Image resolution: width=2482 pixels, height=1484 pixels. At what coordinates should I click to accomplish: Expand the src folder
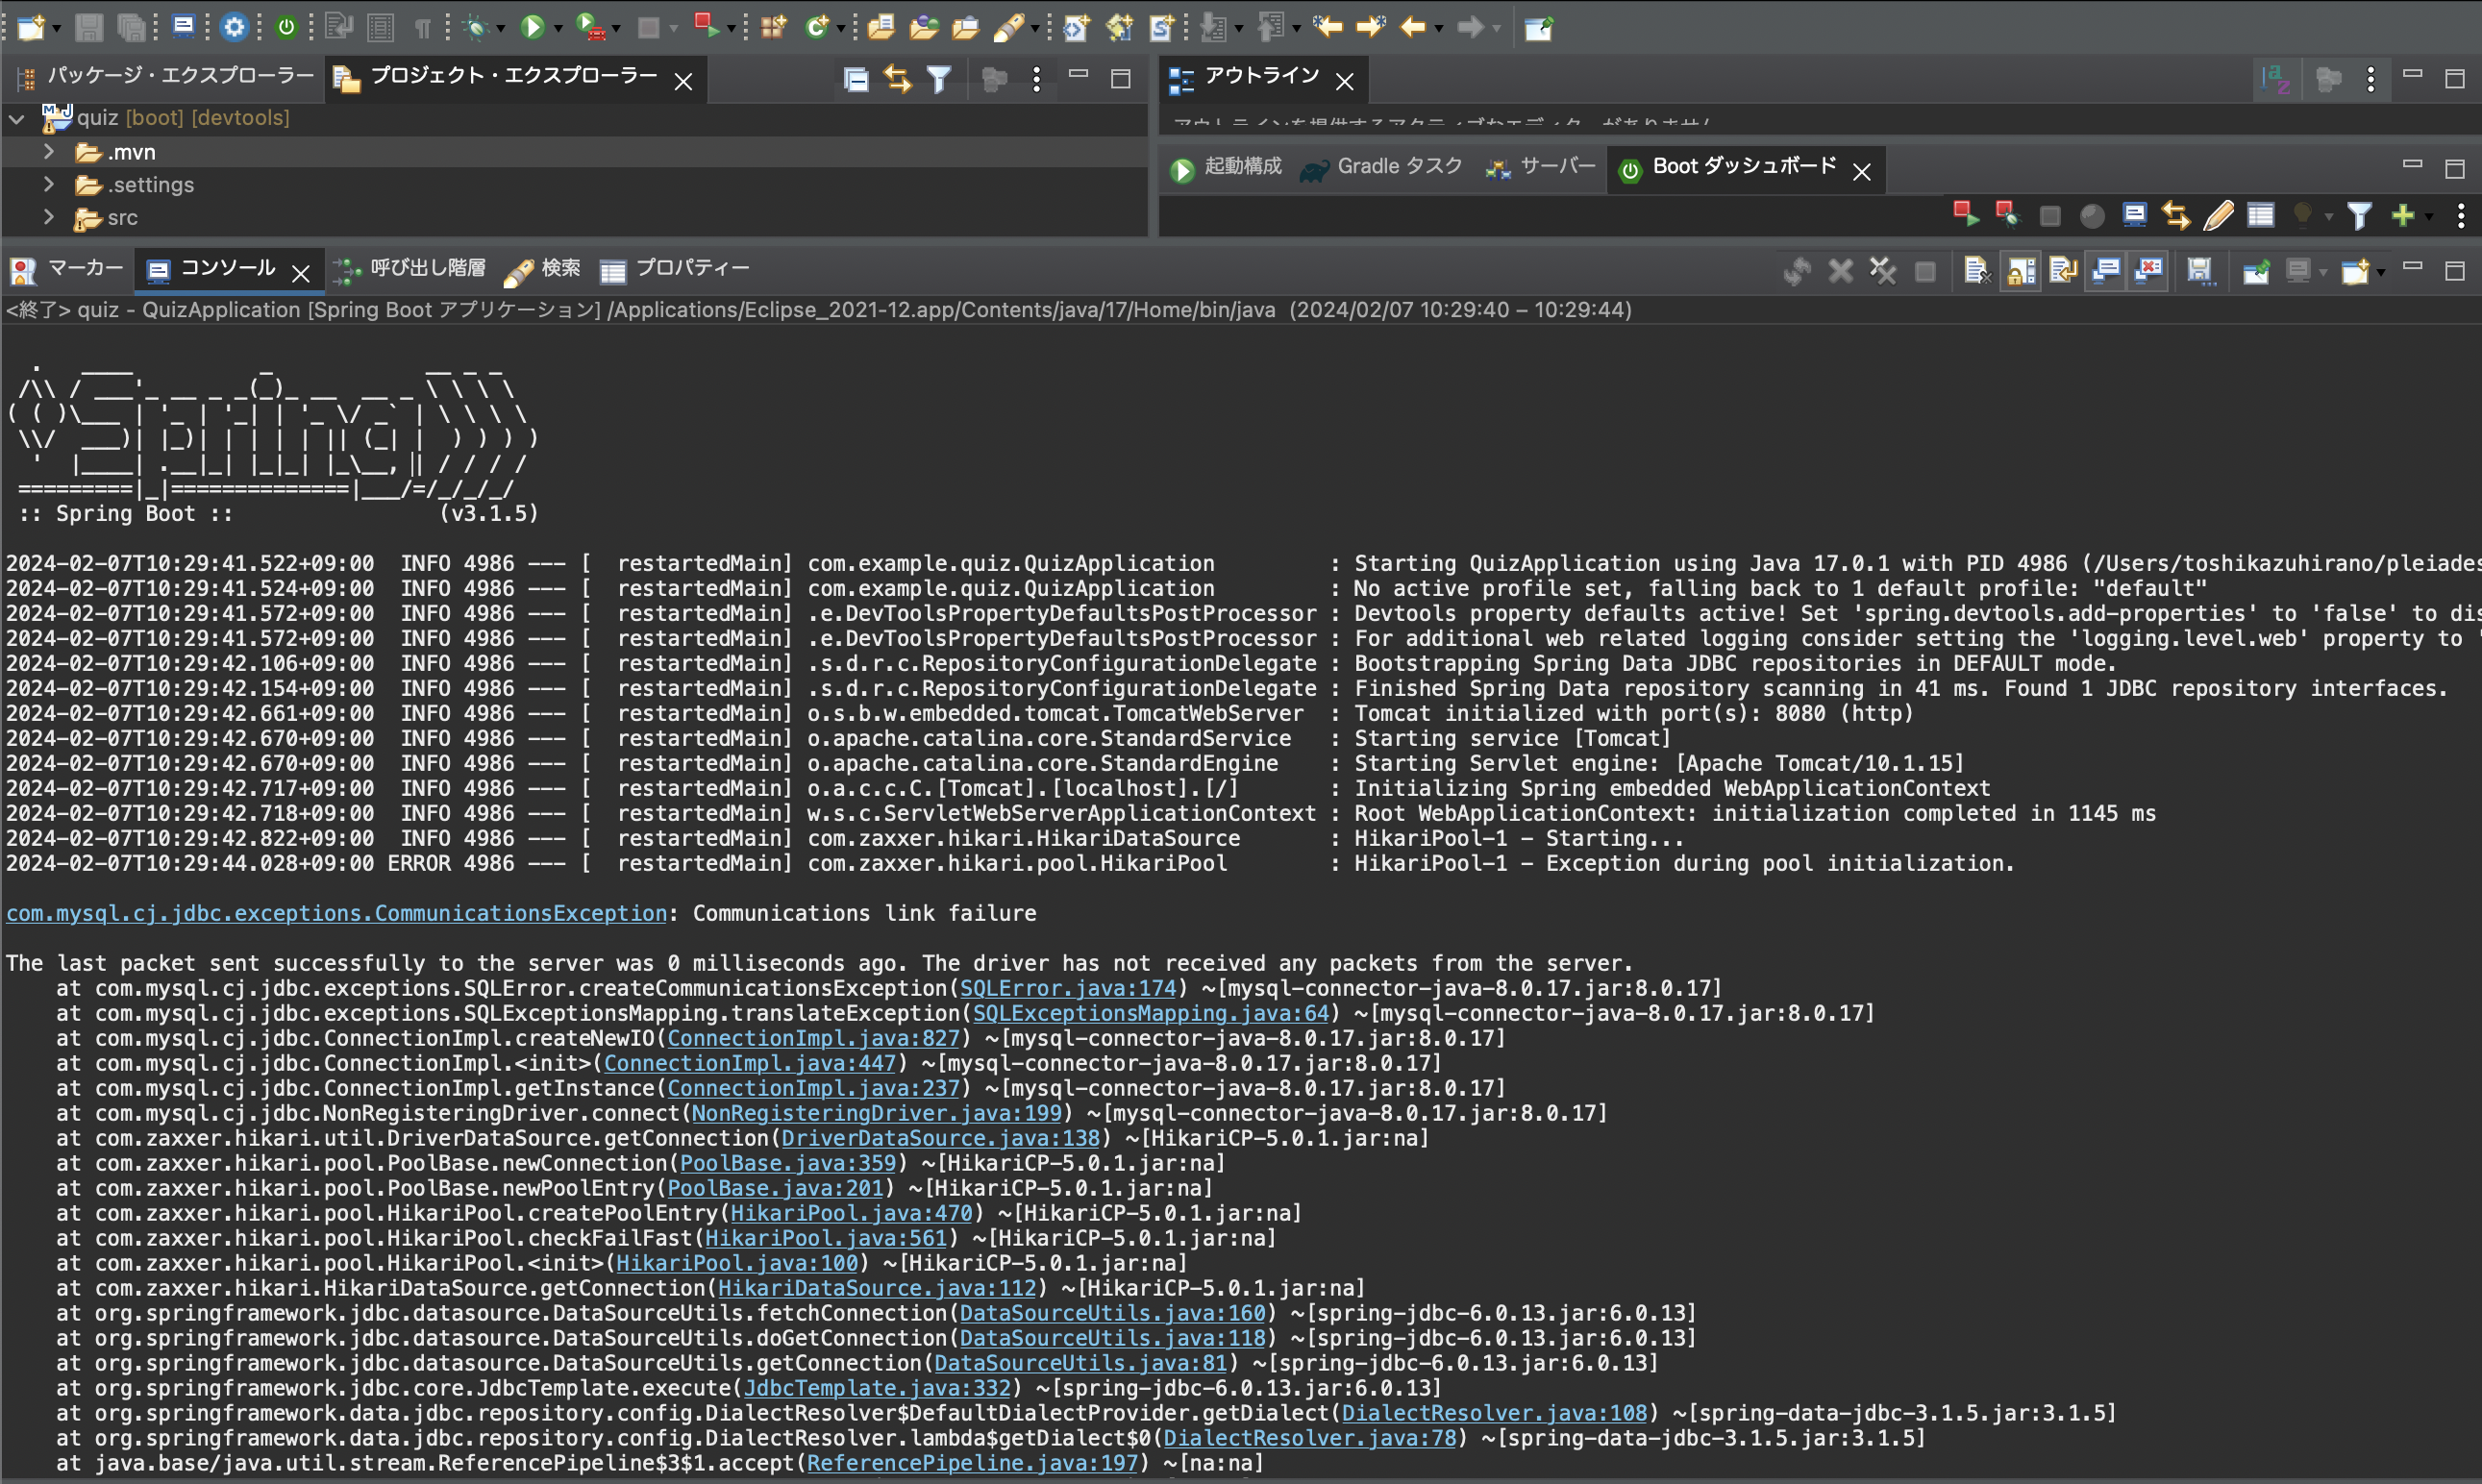(x=48, y=217)
